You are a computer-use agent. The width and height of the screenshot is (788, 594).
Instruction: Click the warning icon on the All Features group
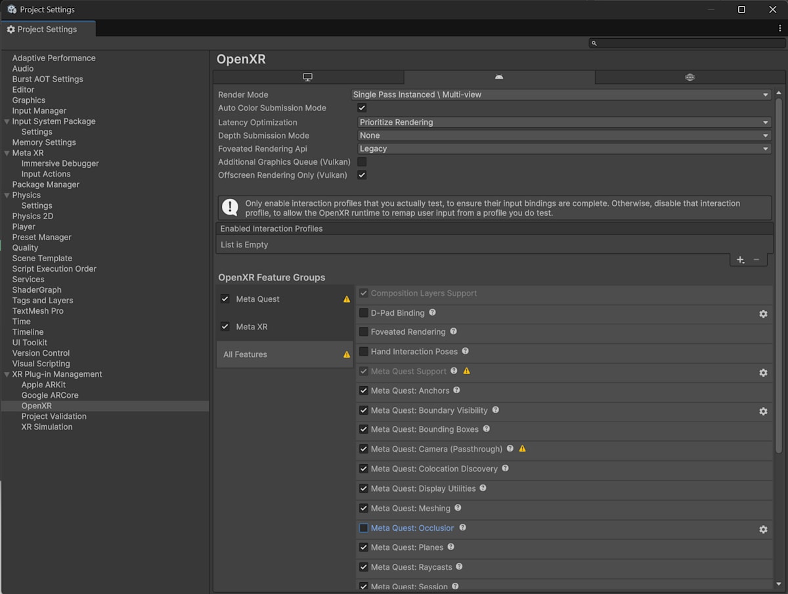coord(347,354)
